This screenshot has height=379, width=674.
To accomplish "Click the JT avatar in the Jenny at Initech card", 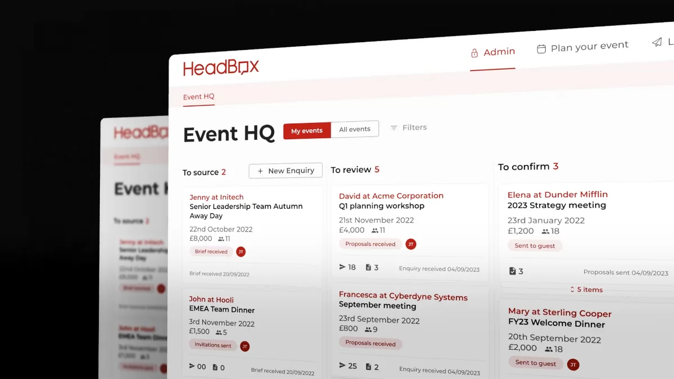I will pyautogui.click(x=241, y=252).
